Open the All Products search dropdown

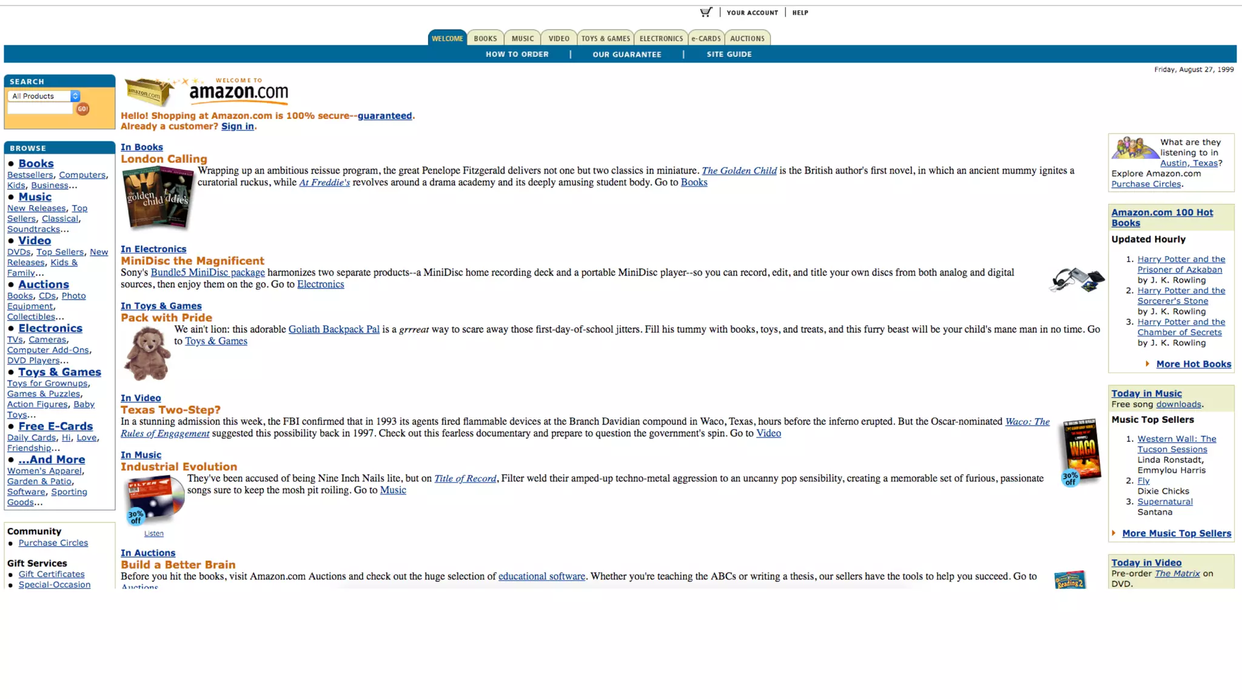[x=44, y=96]
